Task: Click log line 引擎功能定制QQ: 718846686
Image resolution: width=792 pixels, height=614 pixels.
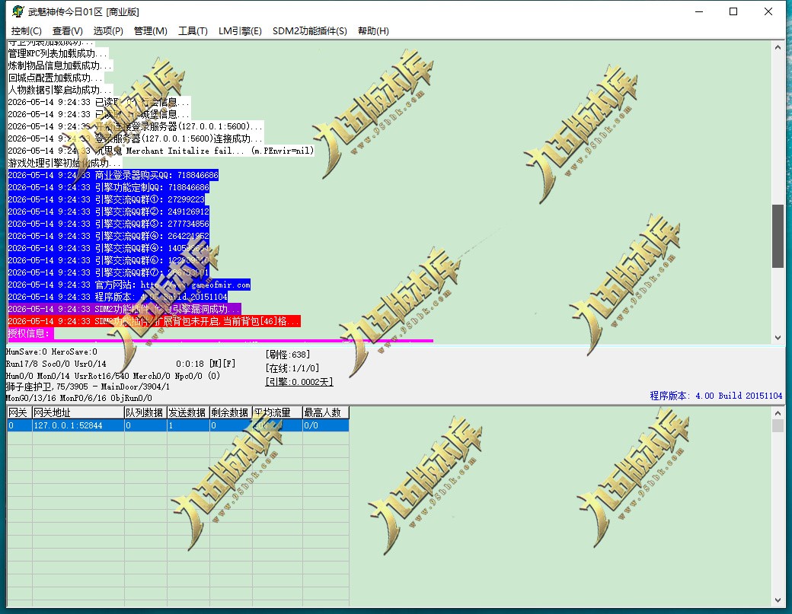Action: pos(109,187)
